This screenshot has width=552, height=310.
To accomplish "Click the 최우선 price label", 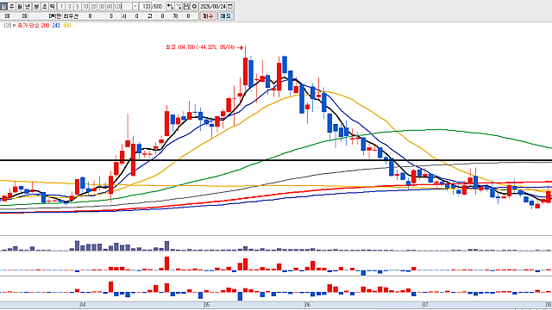I will click(x=71, y=15).
